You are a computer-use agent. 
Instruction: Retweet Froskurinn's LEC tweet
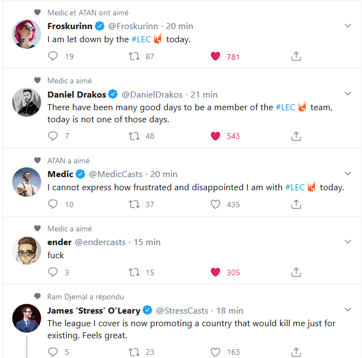[x=133, y=56]
